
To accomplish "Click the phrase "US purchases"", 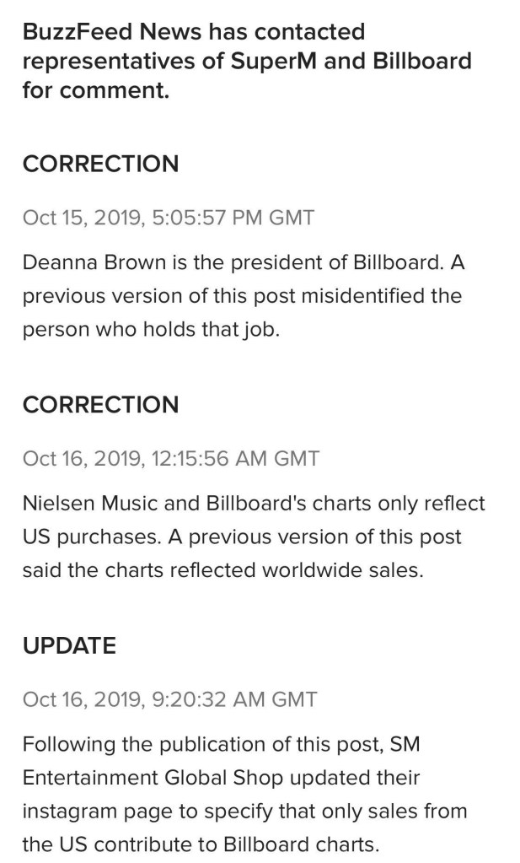I will click(x=80, y=537).
